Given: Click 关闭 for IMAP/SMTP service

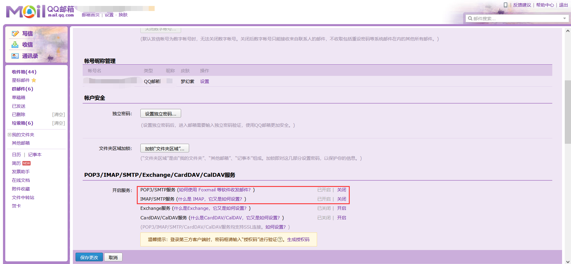Looking at the screenshot, I should (x=341, y=199).
